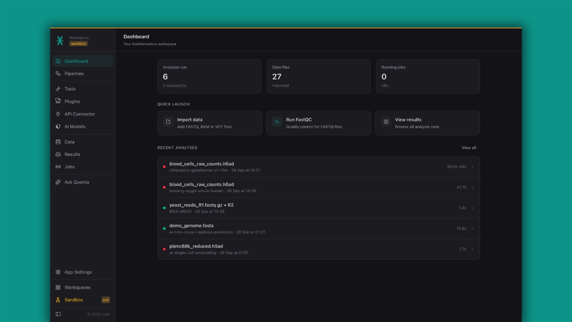Expand the pbmc68k_reduced.h5ad analysis chevron

473,249
